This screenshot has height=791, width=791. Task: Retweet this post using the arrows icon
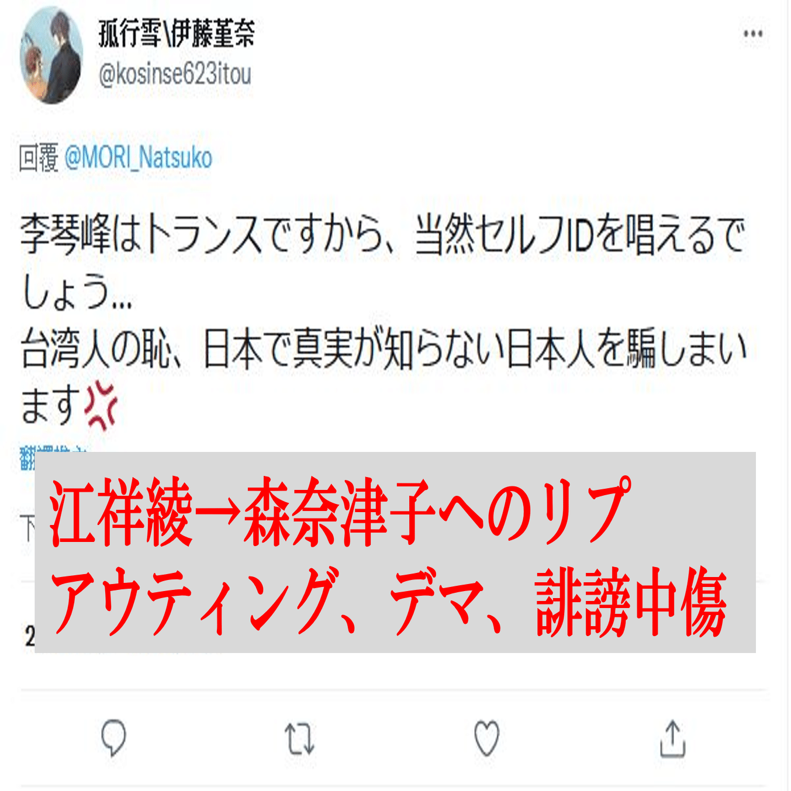[x=299, y=738]
